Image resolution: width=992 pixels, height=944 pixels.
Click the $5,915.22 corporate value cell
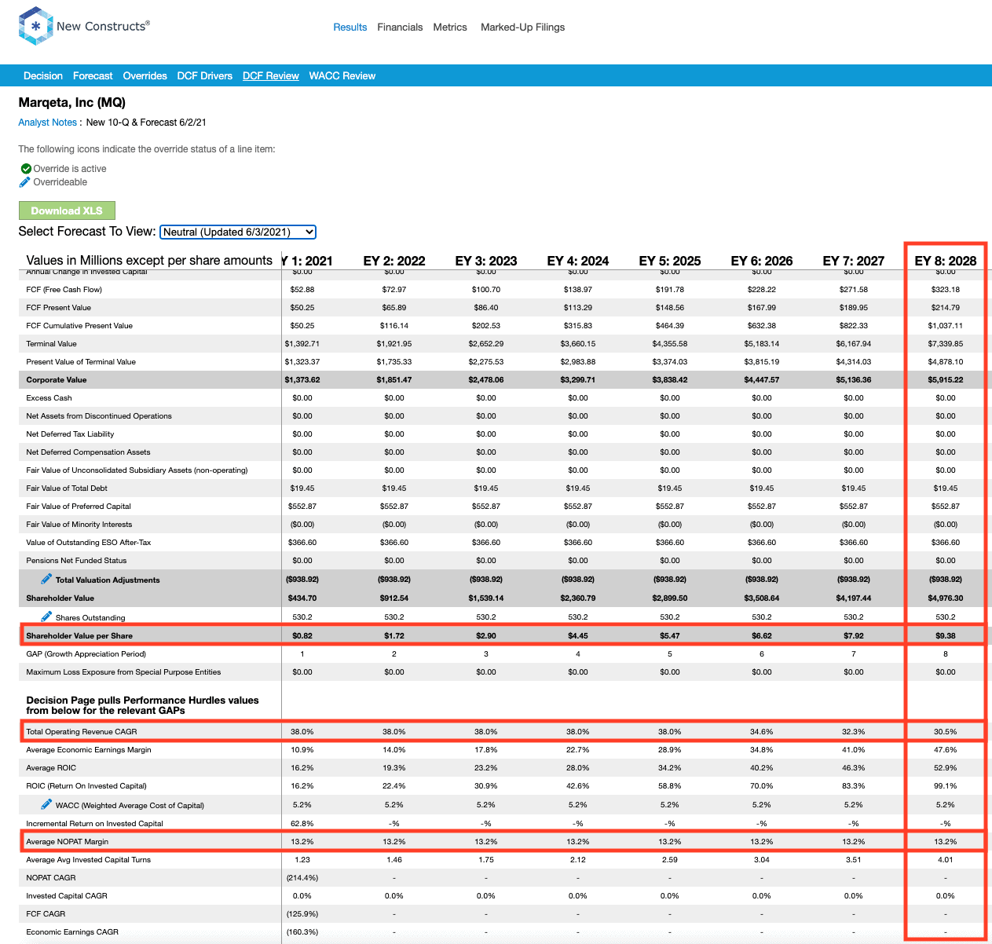pyautogui.click(x=946, y=379)
